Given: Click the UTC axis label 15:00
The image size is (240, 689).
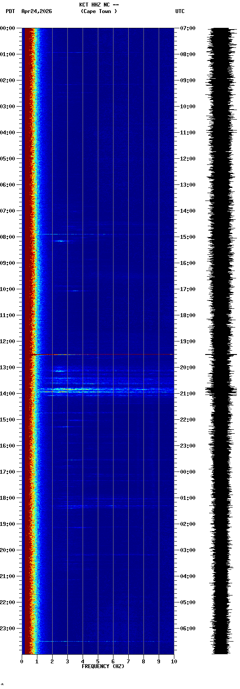Looking at the screenshot, I should point(188,237).
